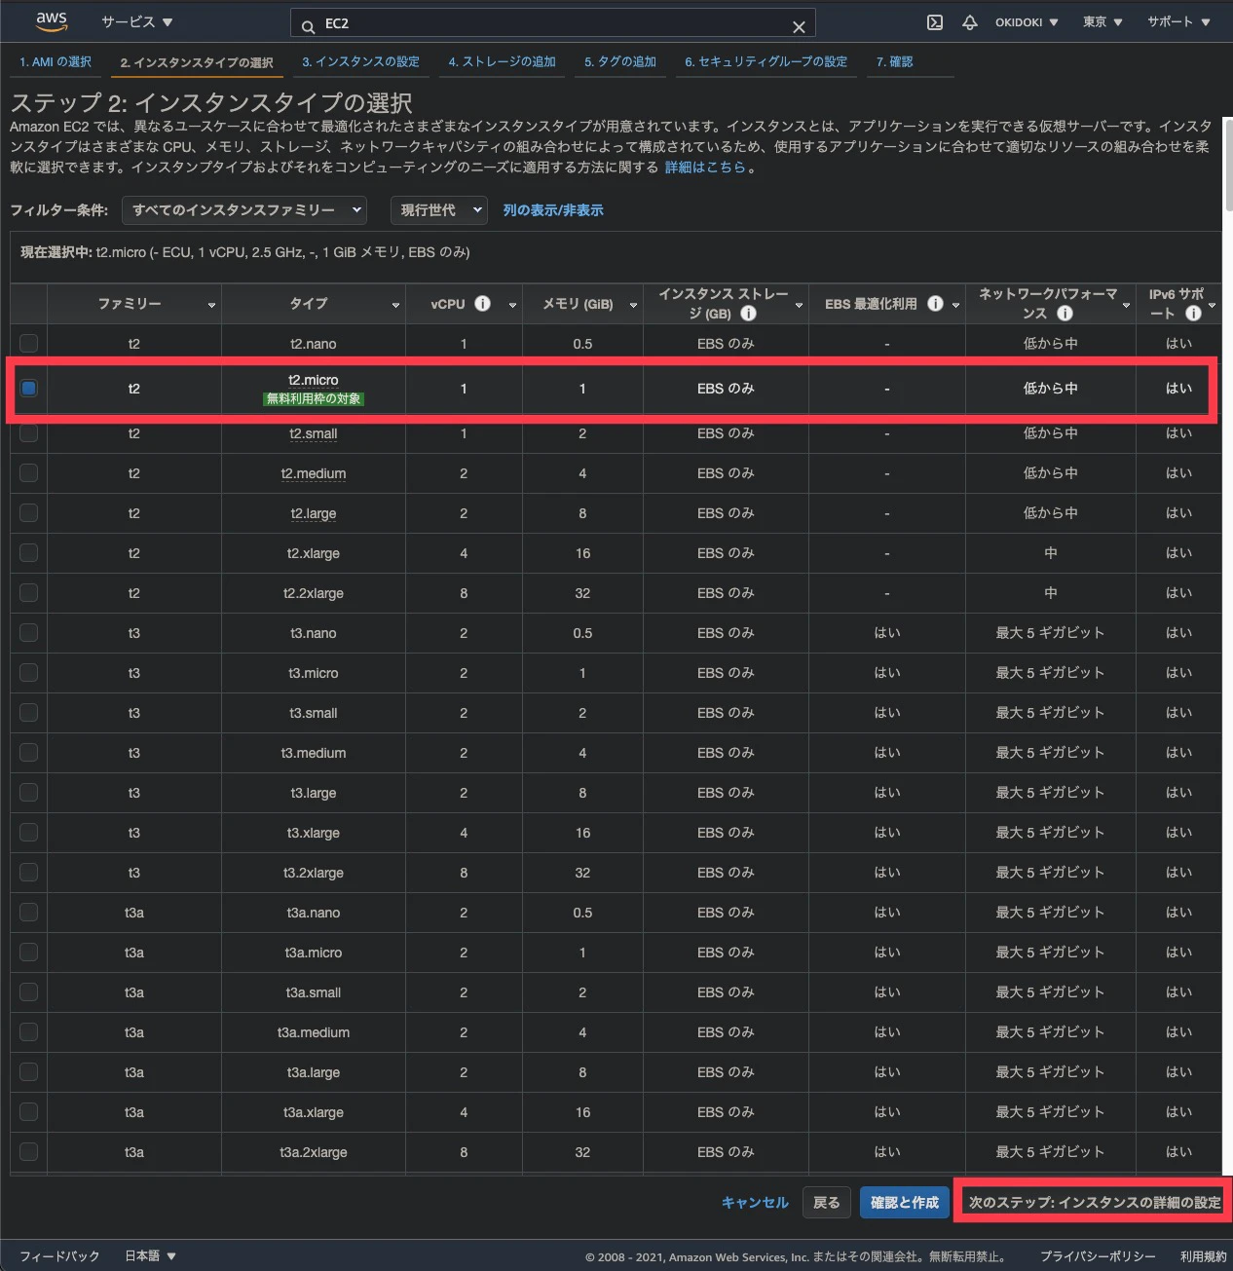Open the プライバシーポリシー footer link
The image size is (1233, 1271).
pos(1098,1256)
